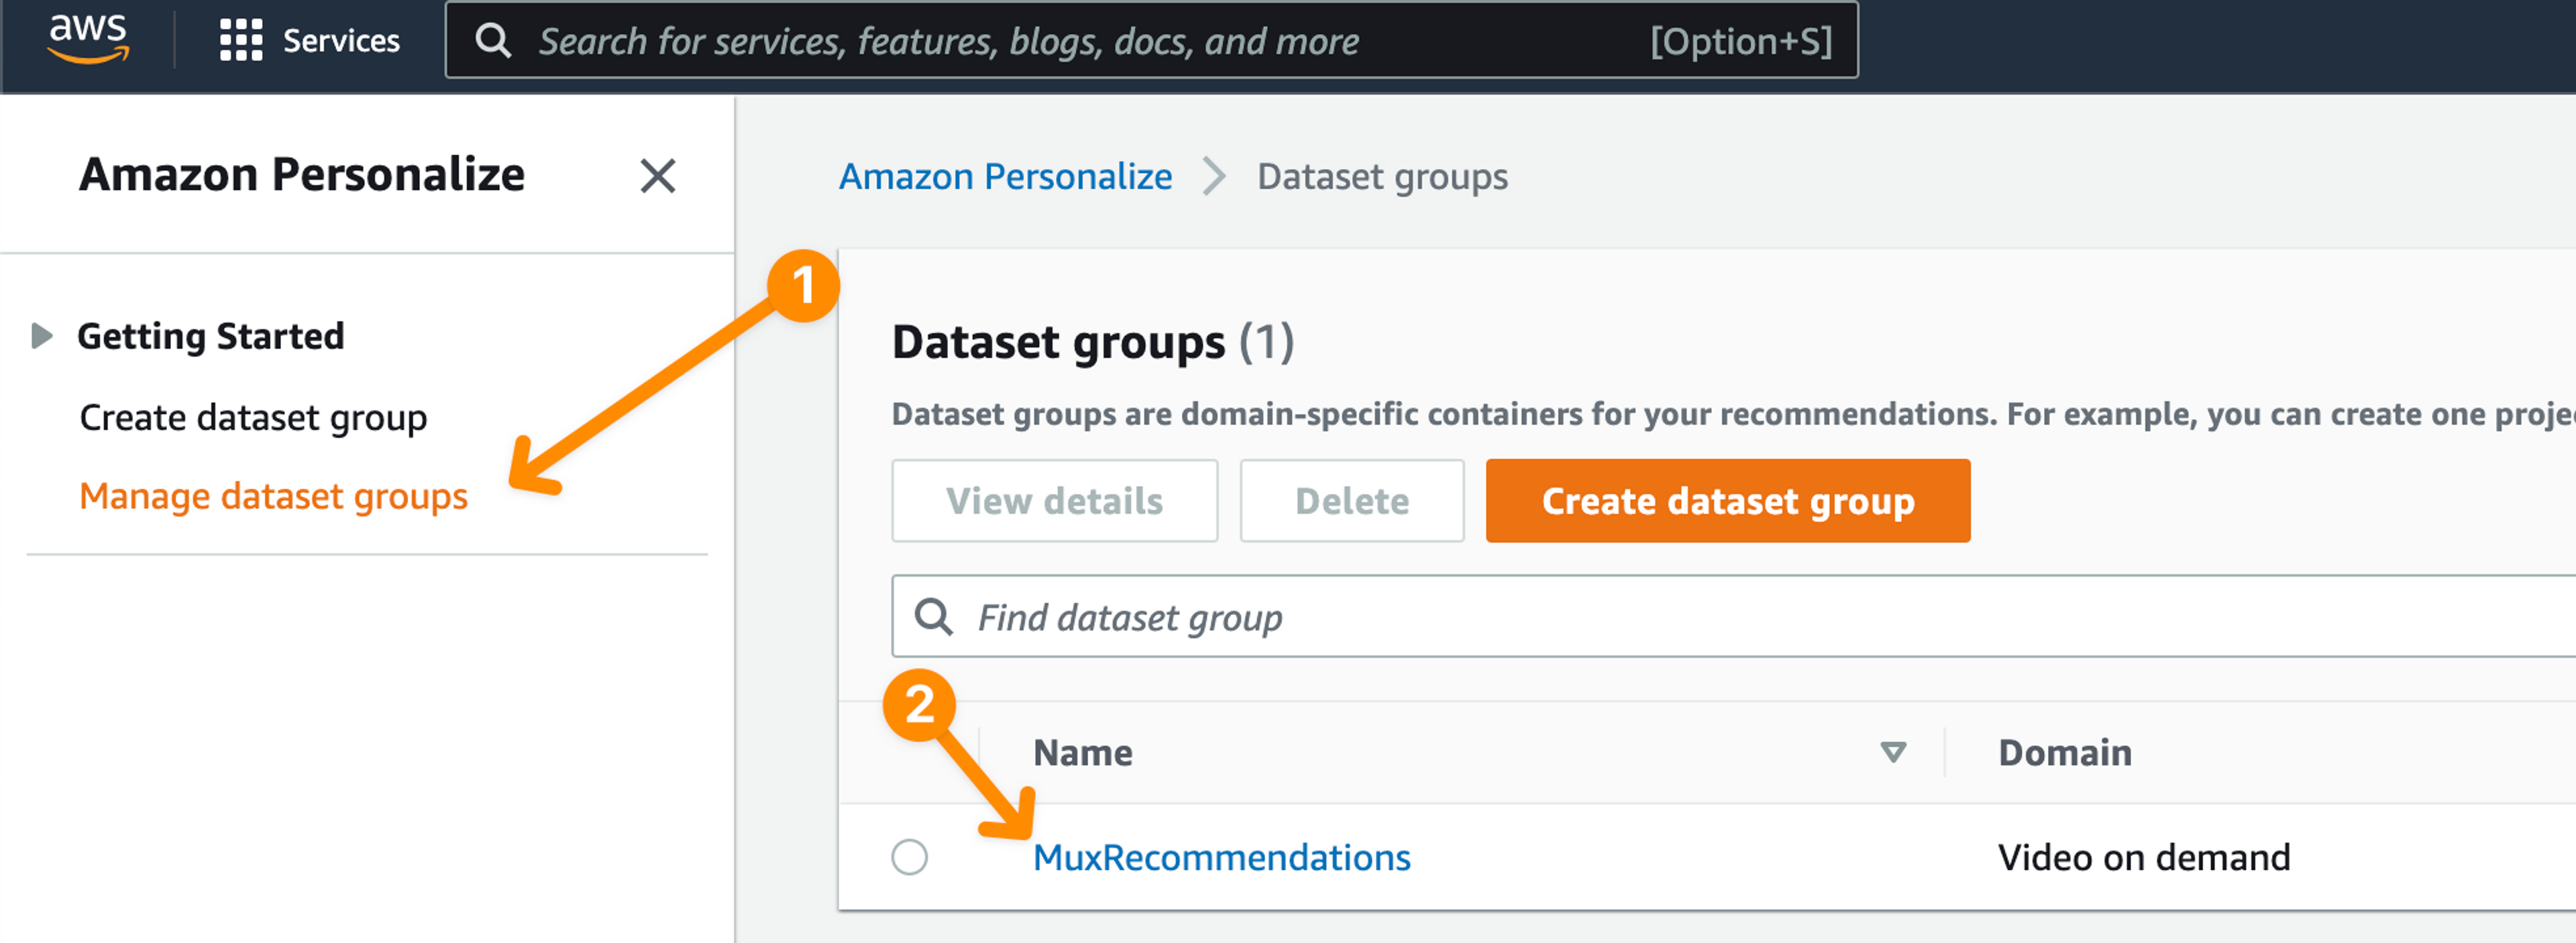Click the AWS logo icon
Image resolution: width=2576 pixels, height=943 pixels.
(x=88, y=38)
